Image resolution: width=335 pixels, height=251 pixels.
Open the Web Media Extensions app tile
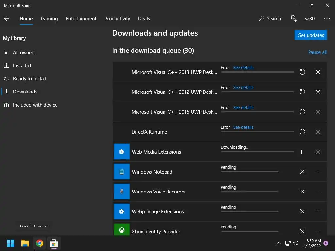[x=122, y=152]
